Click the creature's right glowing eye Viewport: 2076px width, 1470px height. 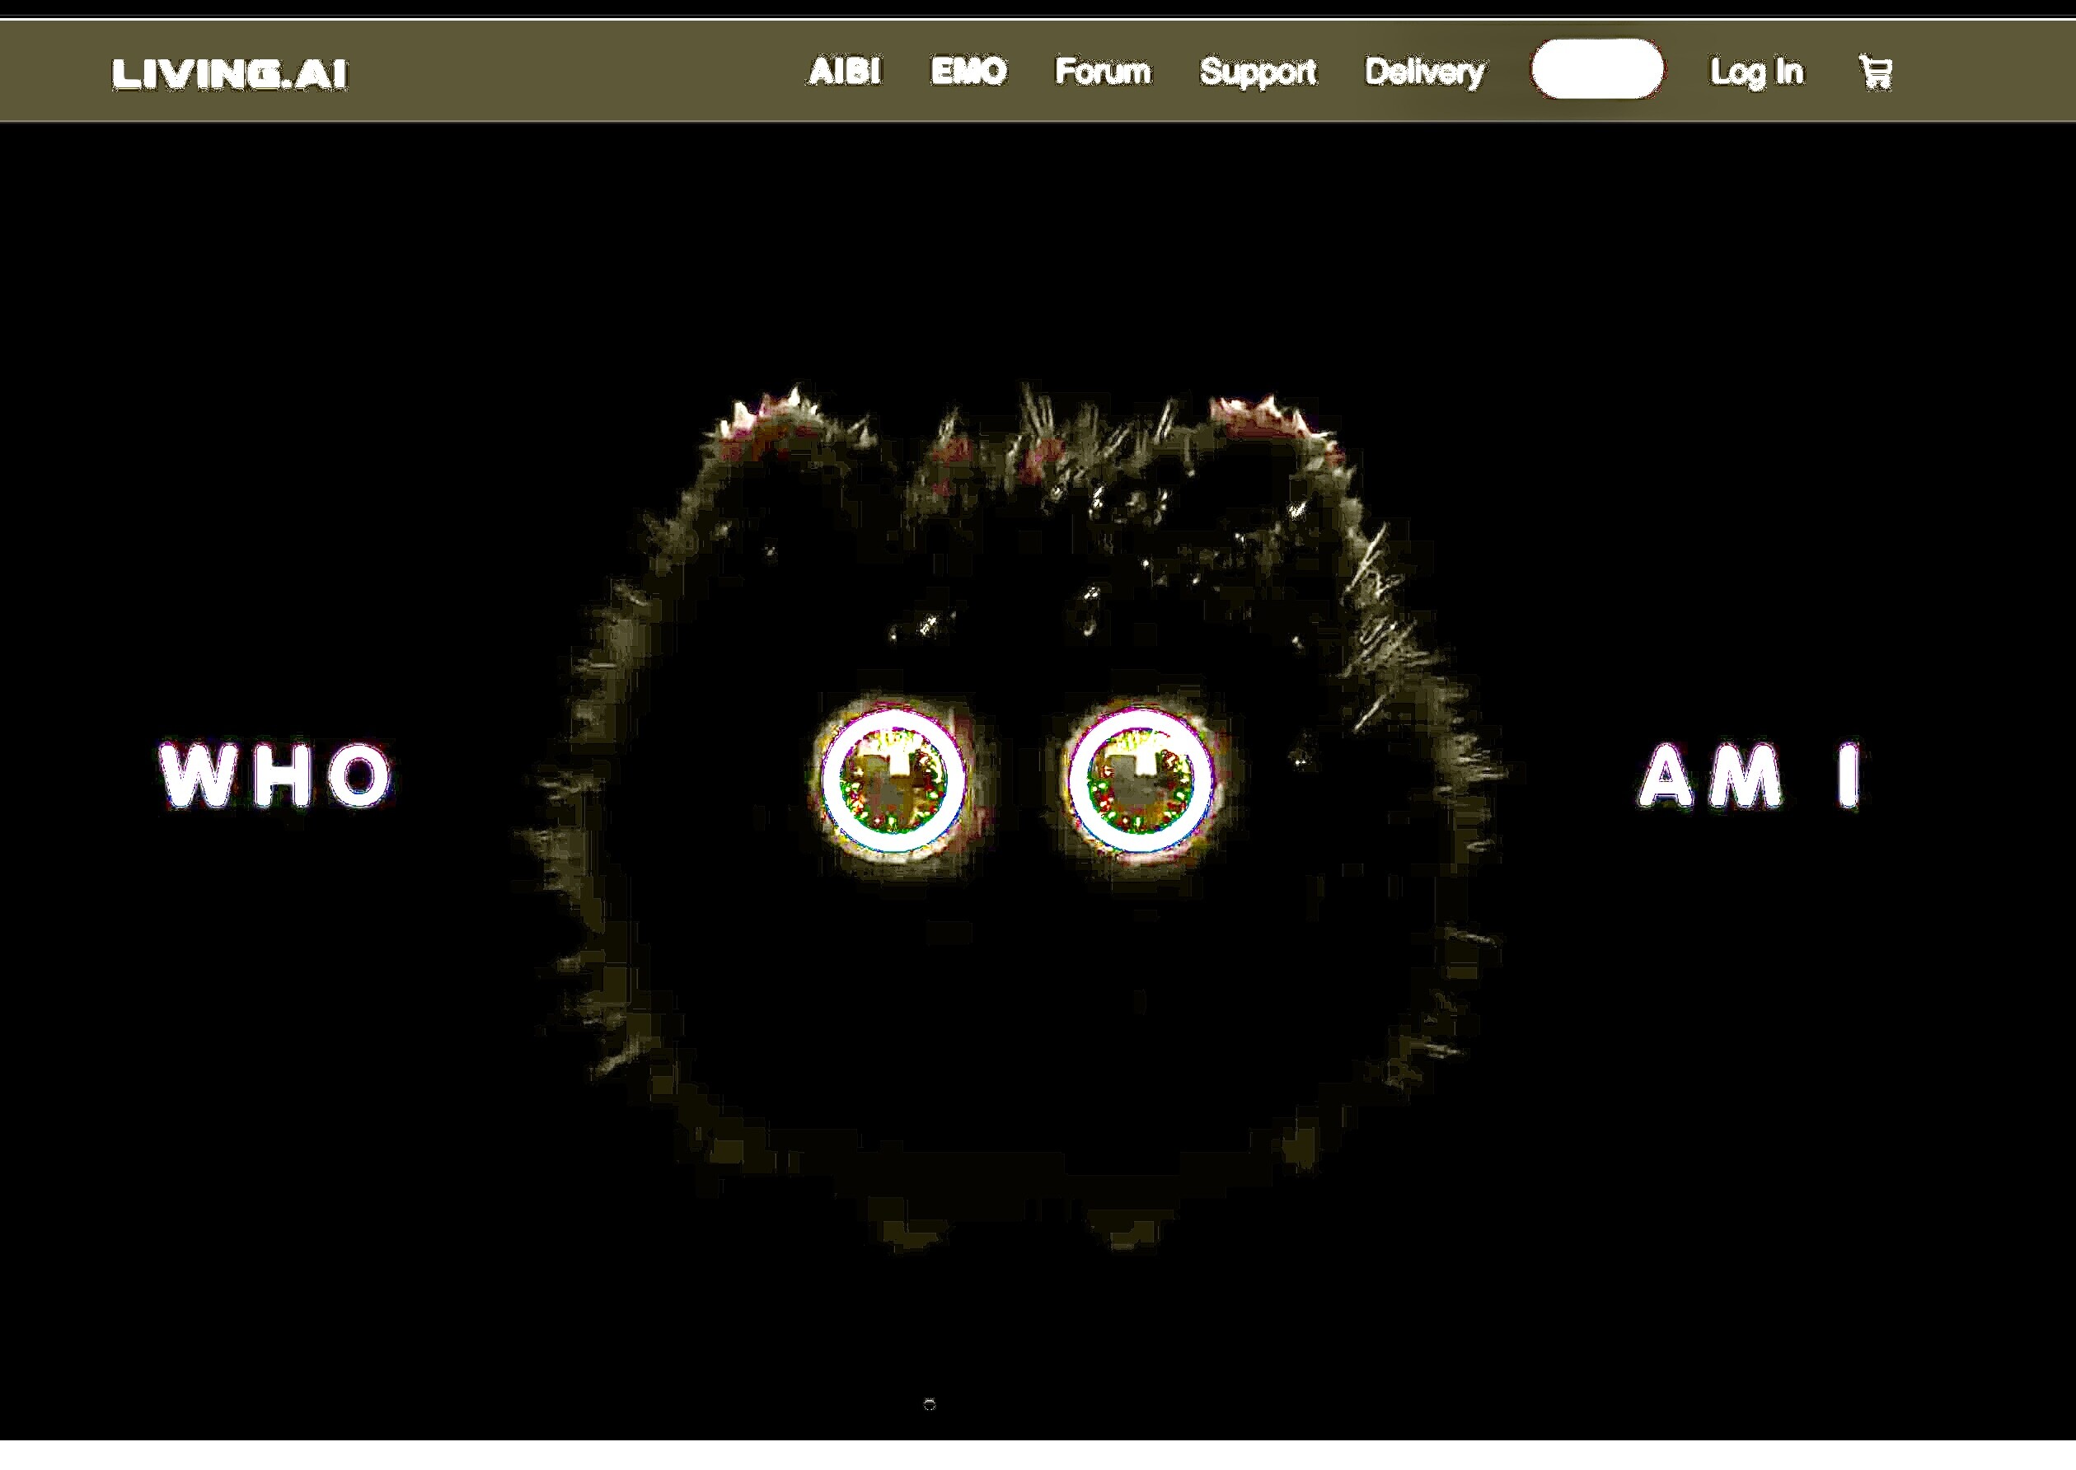coord(1140,780)
